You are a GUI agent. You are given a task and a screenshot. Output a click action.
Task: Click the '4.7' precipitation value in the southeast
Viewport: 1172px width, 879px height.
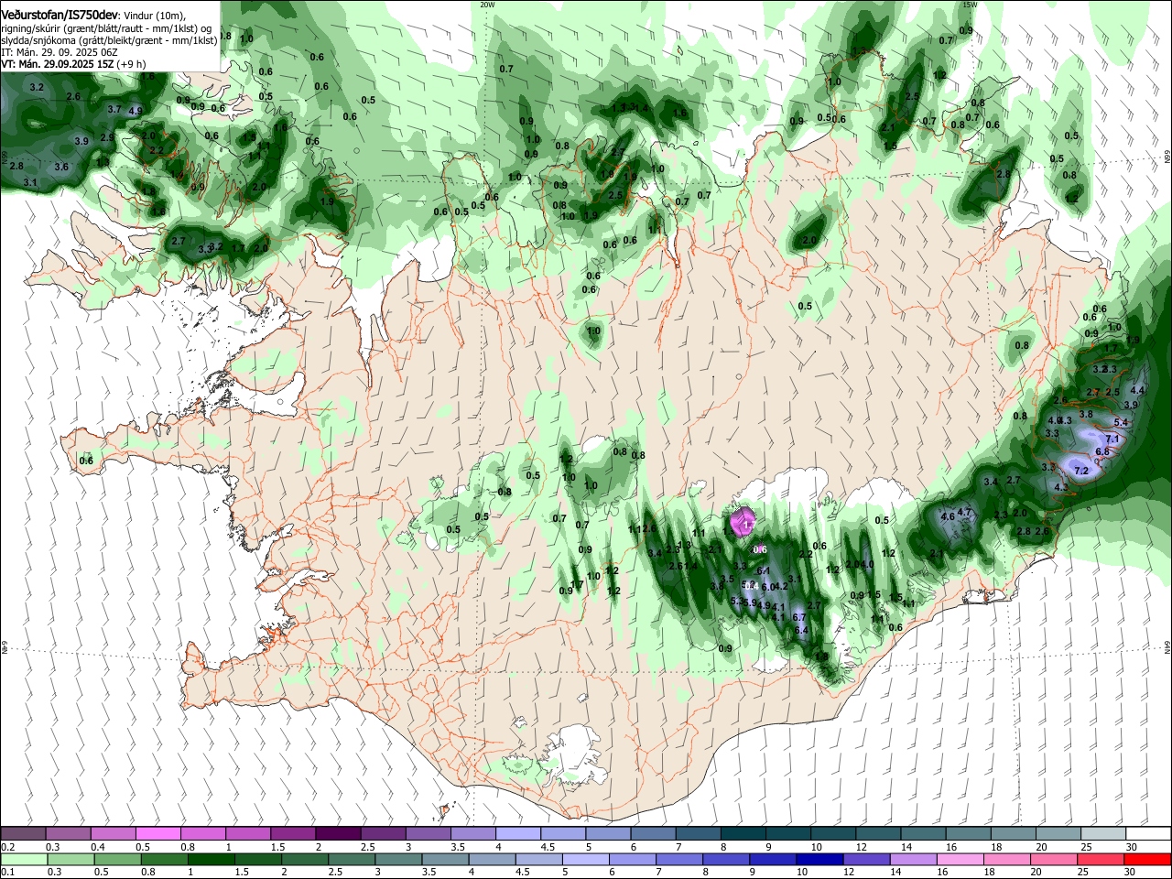coord(964,512)
